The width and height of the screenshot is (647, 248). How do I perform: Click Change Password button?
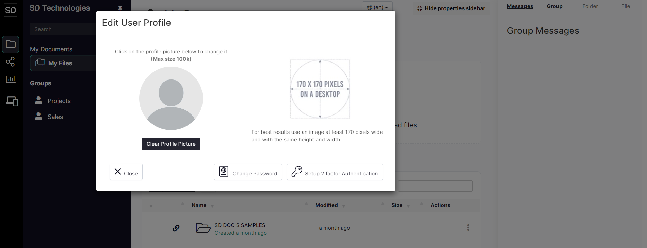tap(248, 172)
